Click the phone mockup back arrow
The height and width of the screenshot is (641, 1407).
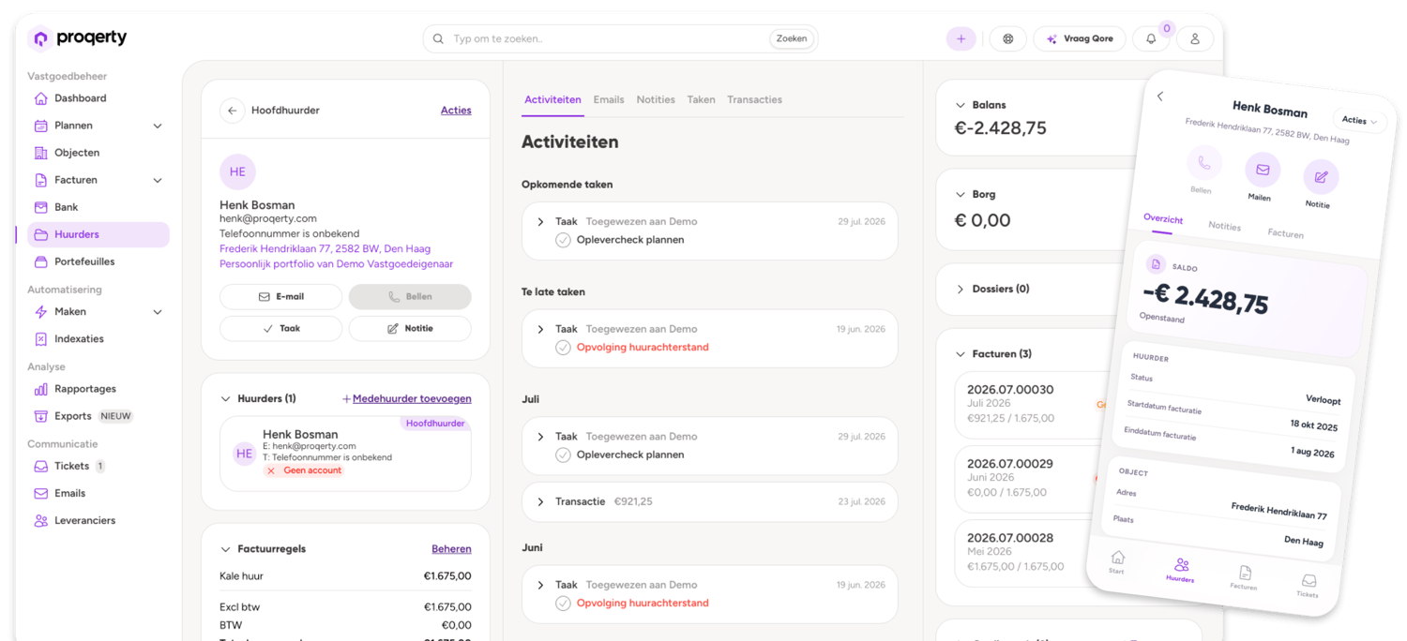[1160, 97]
